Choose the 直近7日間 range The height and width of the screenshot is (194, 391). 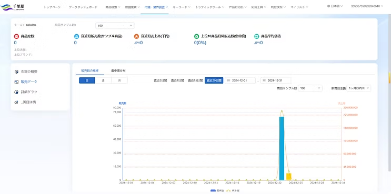[177, 80]
